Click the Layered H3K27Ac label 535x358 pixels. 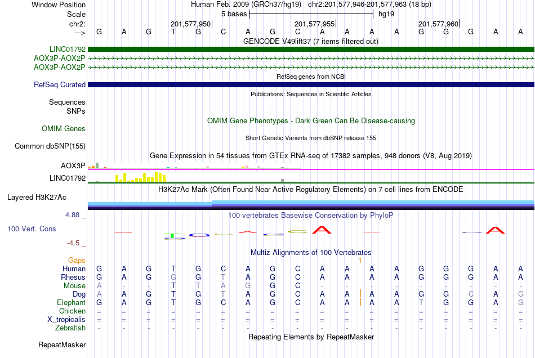click(37, 198)
